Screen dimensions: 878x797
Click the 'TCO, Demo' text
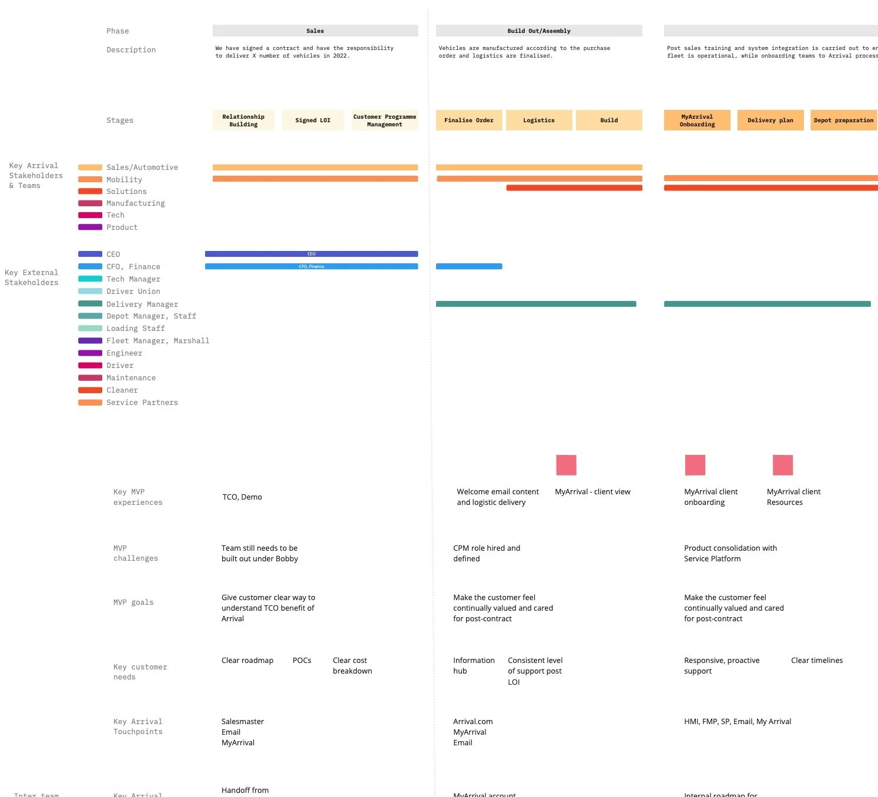pyautogui.click(x=242, y=497)
